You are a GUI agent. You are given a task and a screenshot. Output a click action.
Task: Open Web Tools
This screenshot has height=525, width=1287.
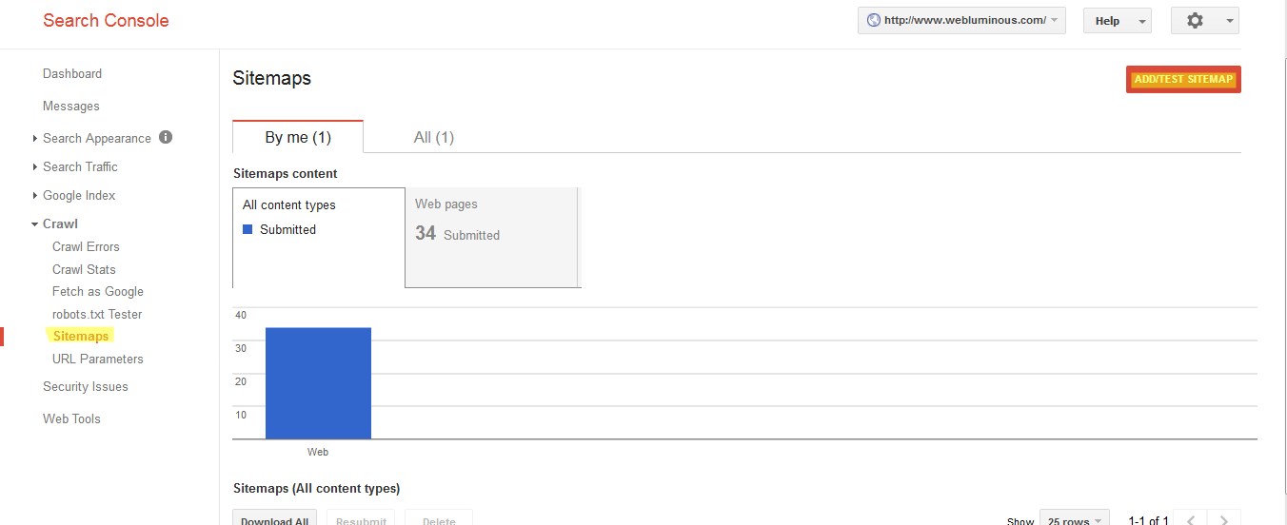pos(71,418)
